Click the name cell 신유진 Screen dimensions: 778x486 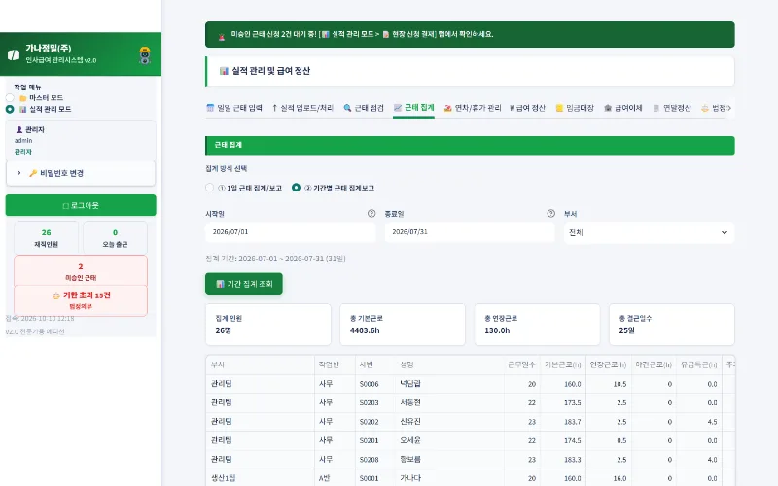point(449,422)
